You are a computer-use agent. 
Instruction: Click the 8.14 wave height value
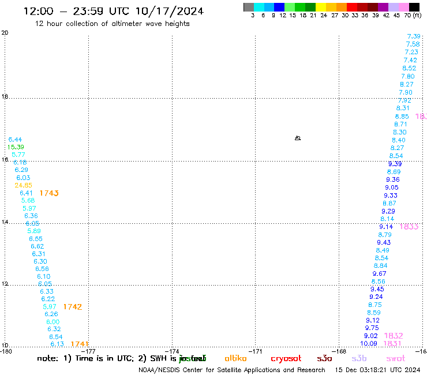tap(387, 219)
